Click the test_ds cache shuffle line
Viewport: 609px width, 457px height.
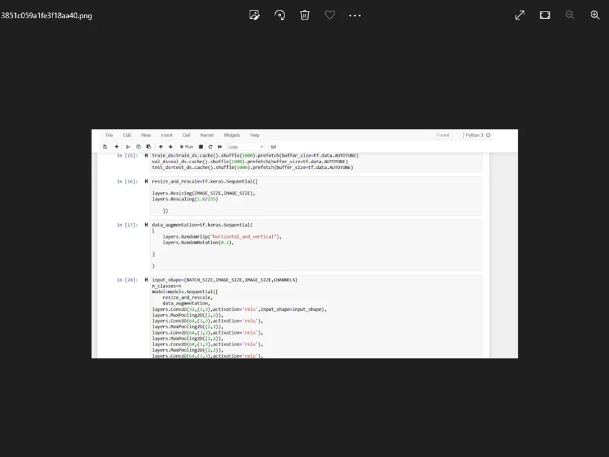pyautogui.click(x=253, y=168)
